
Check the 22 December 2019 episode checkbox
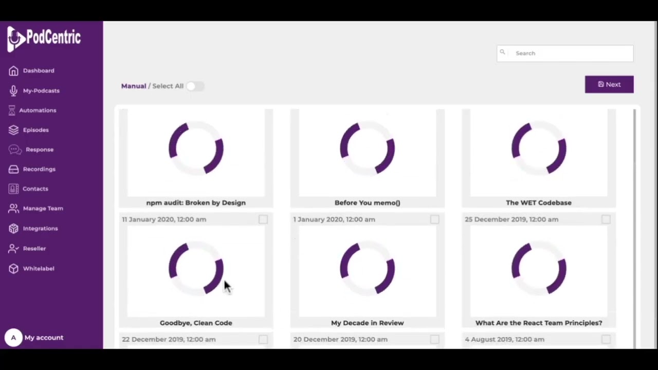click(x=263, y=339)
